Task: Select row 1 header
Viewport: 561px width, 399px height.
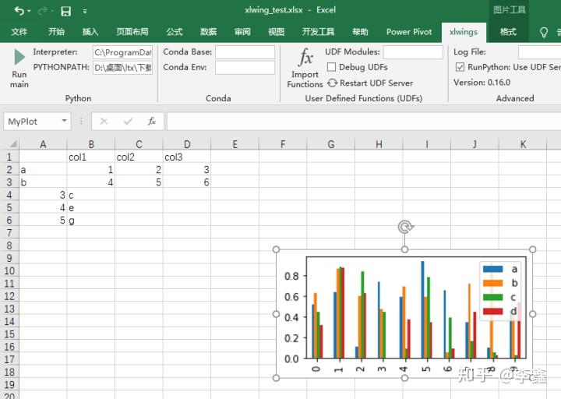Action: (x=9, y=157)
